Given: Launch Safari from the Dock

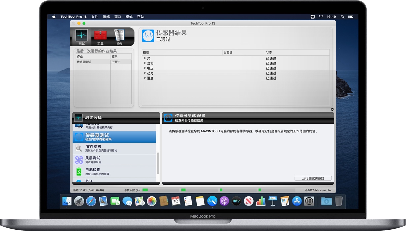Looking at the screenshot, I should (90, 201).
